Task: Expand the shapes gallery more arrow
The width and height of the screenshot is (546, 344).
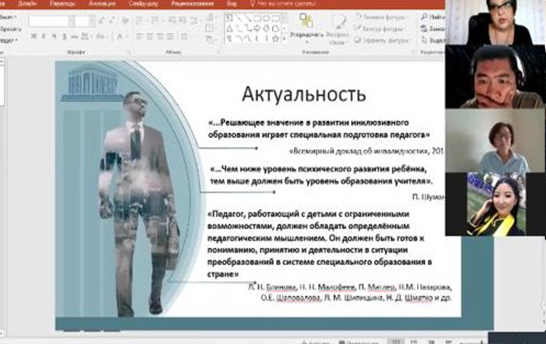Action: pos(285,39)
